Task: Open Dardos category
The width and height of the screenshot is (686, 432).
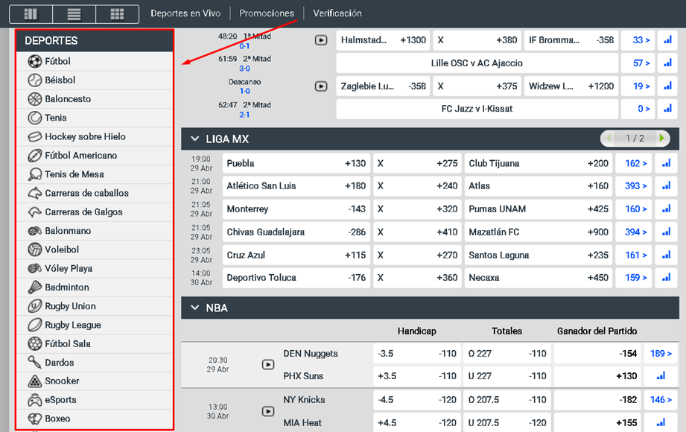Action: tap(95, 363)
